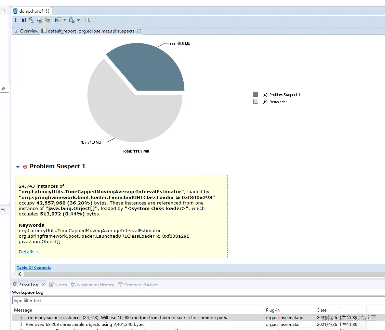Viewport: 385px width, 330px height.
Task: Close the default_report suspects tab
Action: point(139,31)
